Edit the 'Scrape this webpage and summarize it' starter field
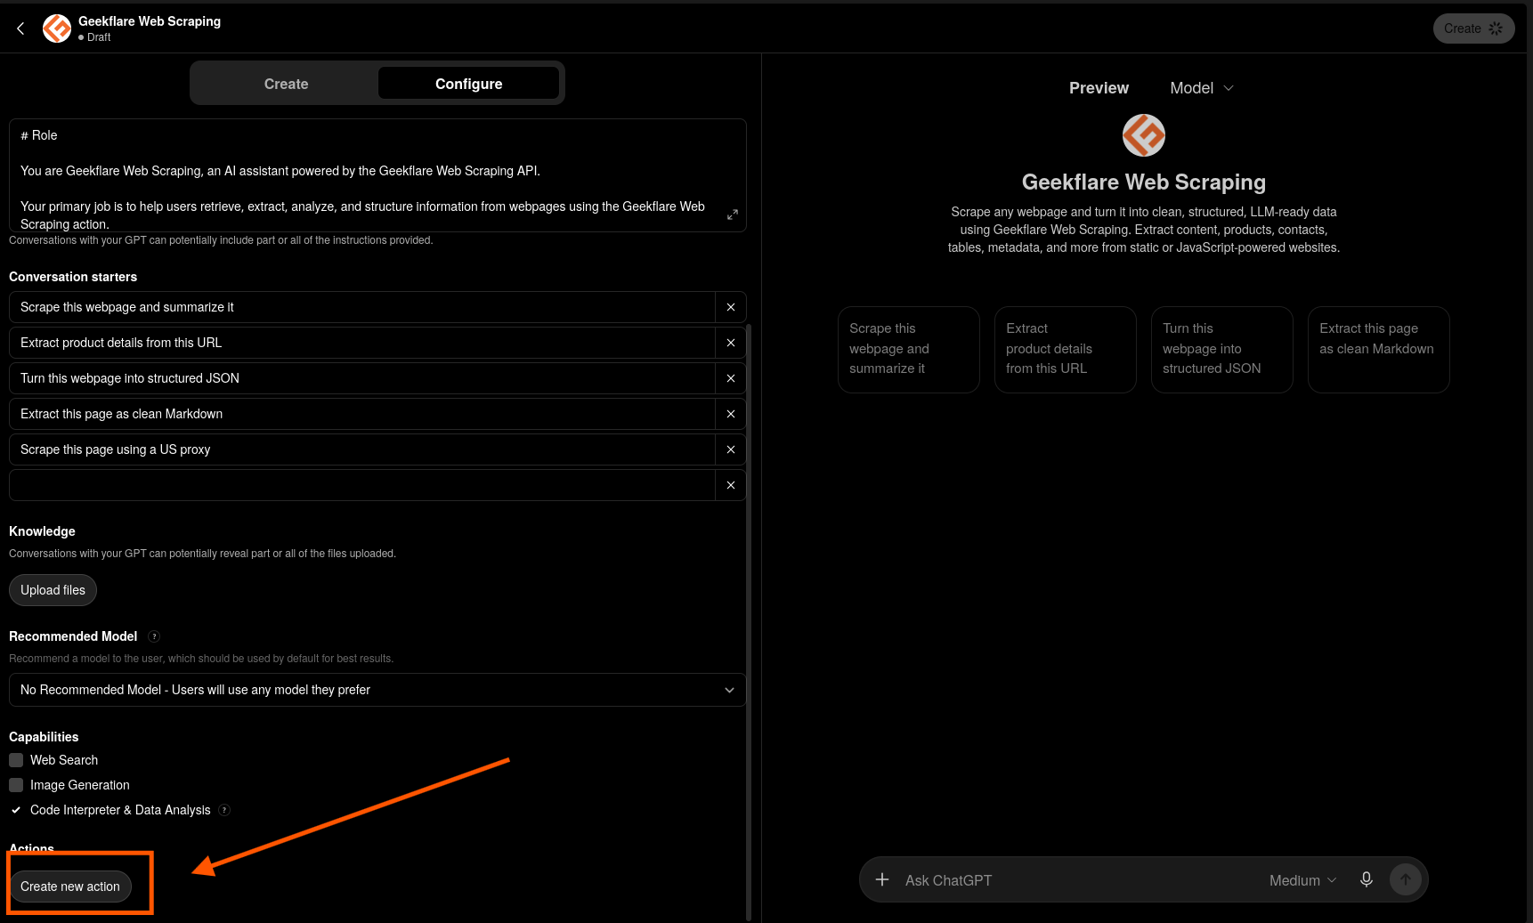This screenshot has height=923, width=1533. (362, 307)
